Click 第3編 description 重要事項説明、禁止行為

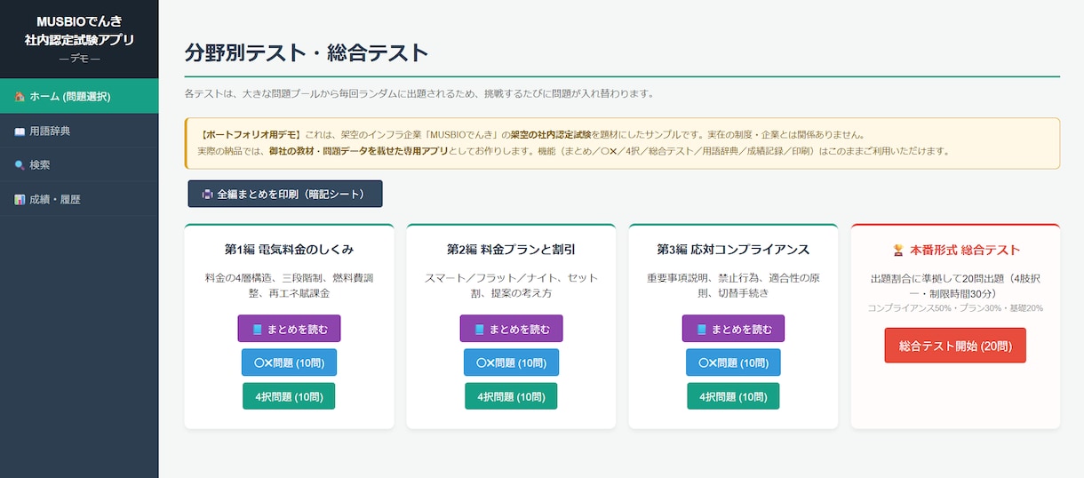(733, 285)
